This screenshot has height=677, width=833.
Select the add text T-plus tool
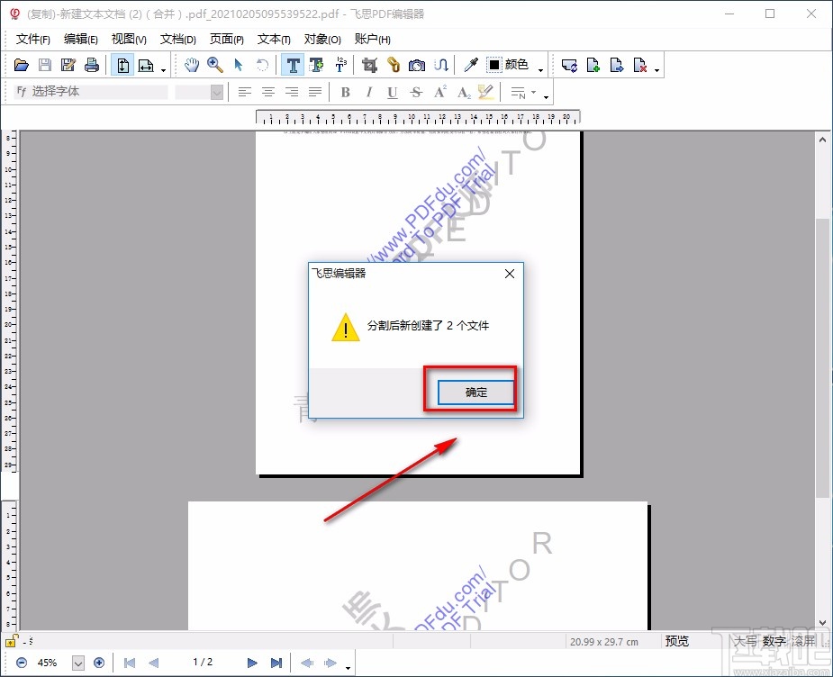pyautogui.click(x=317, y=66)
